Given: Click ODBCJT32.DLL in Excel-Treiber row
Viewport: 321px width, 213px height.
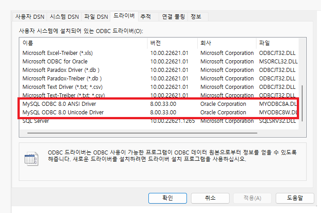Looking at the screenshot, I should click(x=277, y=53).
